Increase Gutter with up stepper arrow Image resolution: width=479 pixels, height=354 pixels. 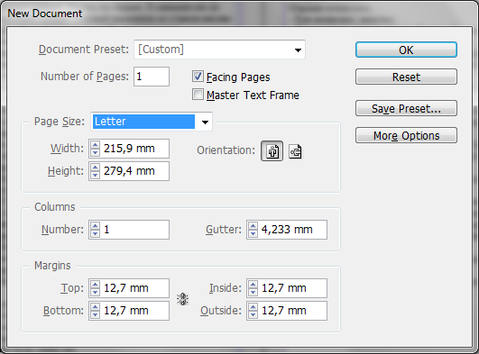tap(253, 226)
